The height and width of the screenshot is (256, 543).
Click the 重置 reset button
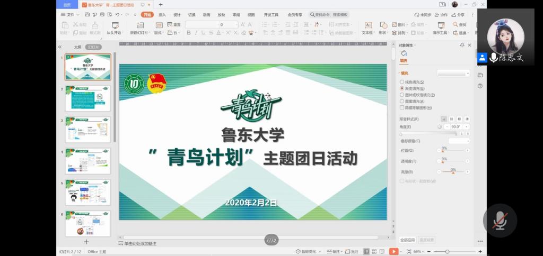click(174, 24)
